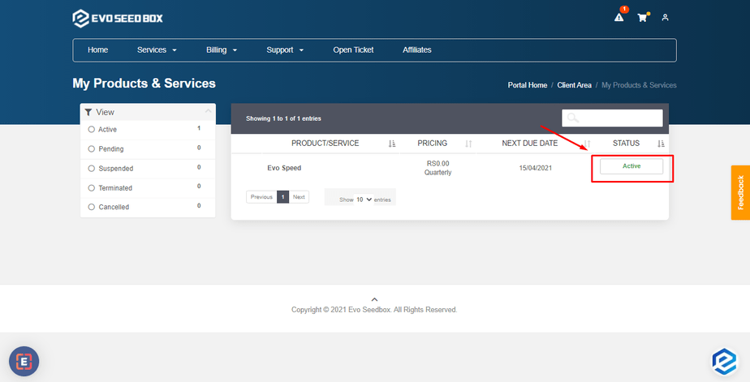This screenshot has width=750, height=382.
Task: Click the Evo Seed Box logo
Action: pyautogui.click(x=118, y=18)
